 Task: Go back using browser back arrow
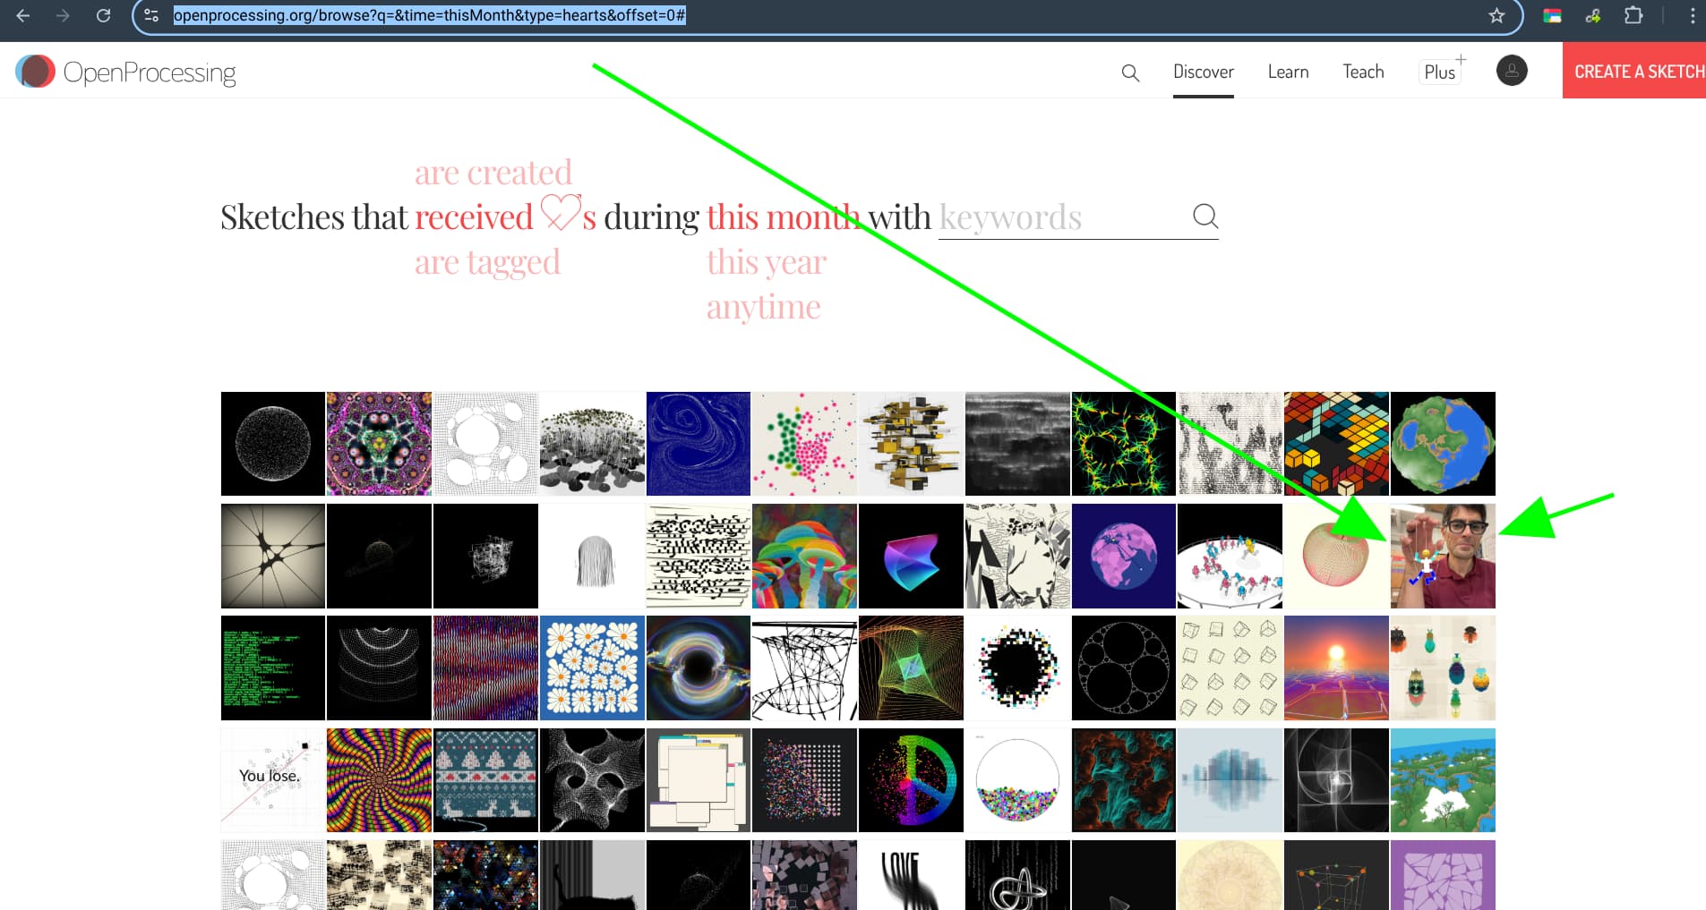coord(23,15)
